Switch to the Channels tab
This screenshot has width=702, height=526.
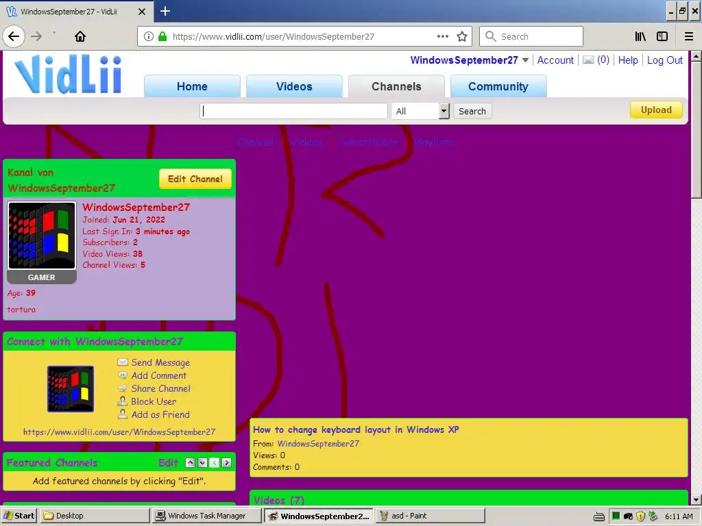coord(396,86)
